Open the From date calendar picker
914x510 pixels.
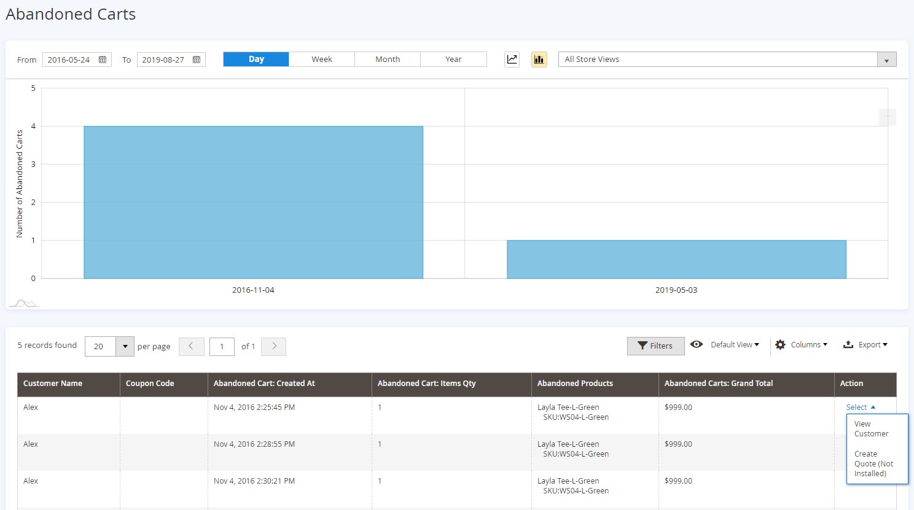pos(103,60)
